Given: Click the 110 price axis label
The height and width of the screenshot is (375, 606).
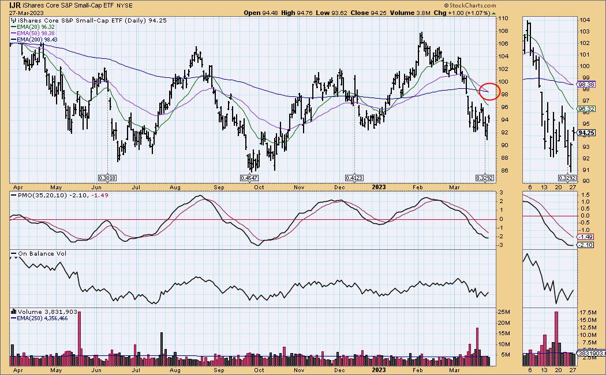Looking at the screenshot, I should click(x=503, y=18).
